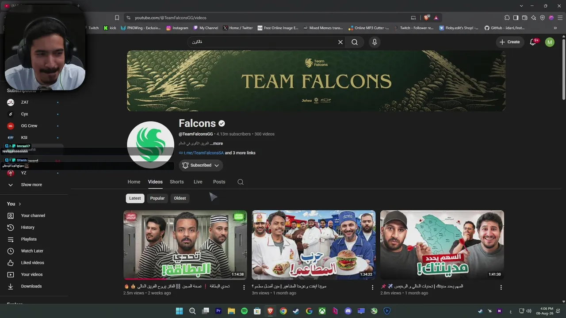Switch to the Shorts tab
The image size is (566, 318).
click(x=177, y=182)
